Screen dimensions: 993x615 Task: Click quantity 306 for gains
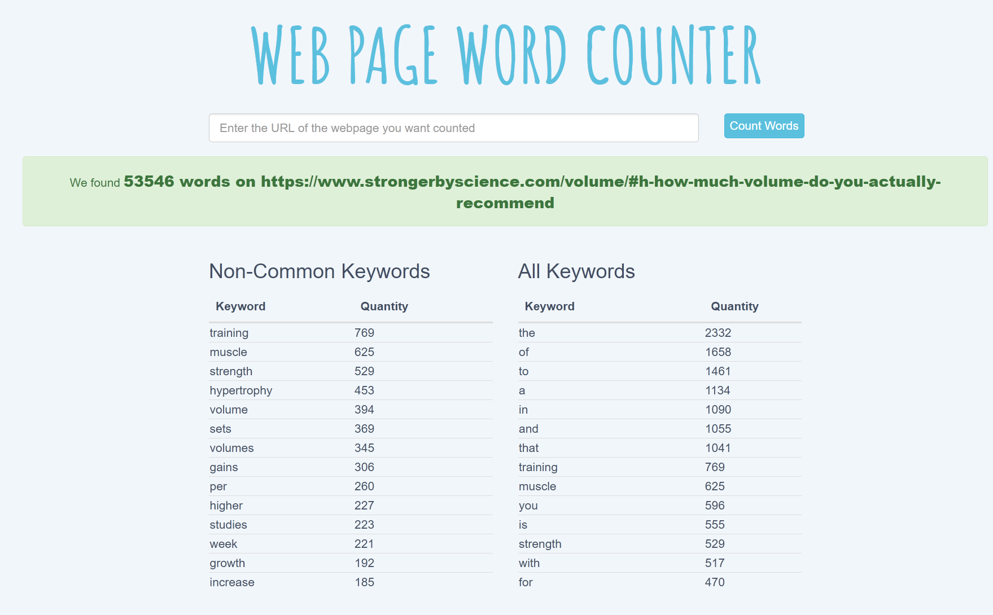364,467
